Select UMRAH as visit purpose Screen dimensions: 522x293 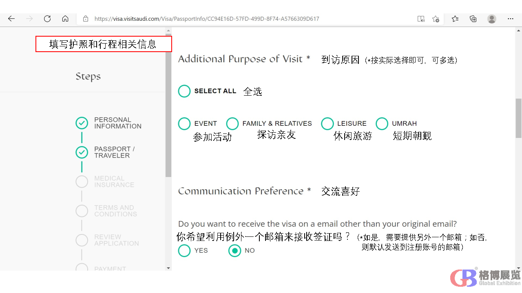[382, 124]
